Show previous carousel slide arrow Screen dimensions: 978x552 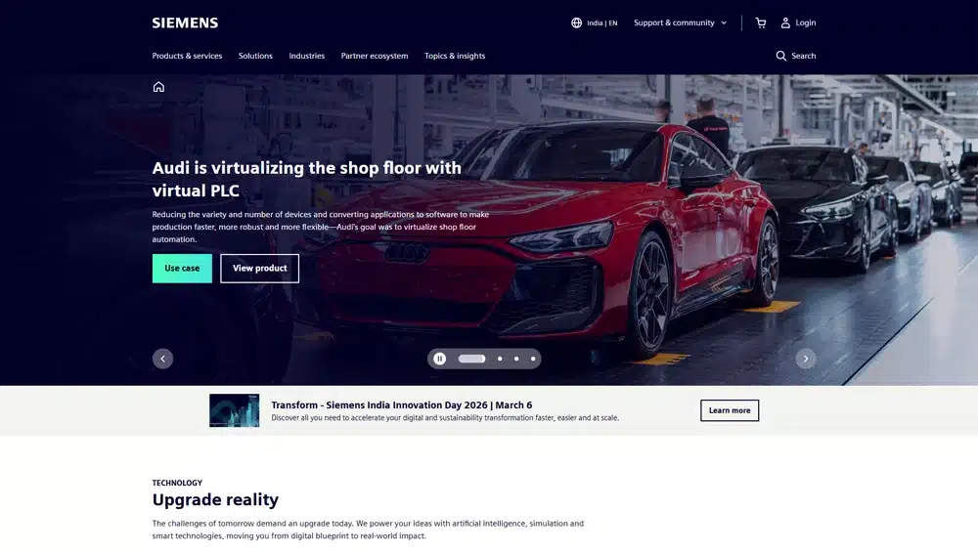(x=162, y=359)
